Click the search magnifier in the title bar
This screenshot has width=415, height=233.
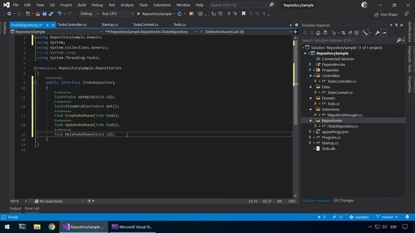click(272, 5)
